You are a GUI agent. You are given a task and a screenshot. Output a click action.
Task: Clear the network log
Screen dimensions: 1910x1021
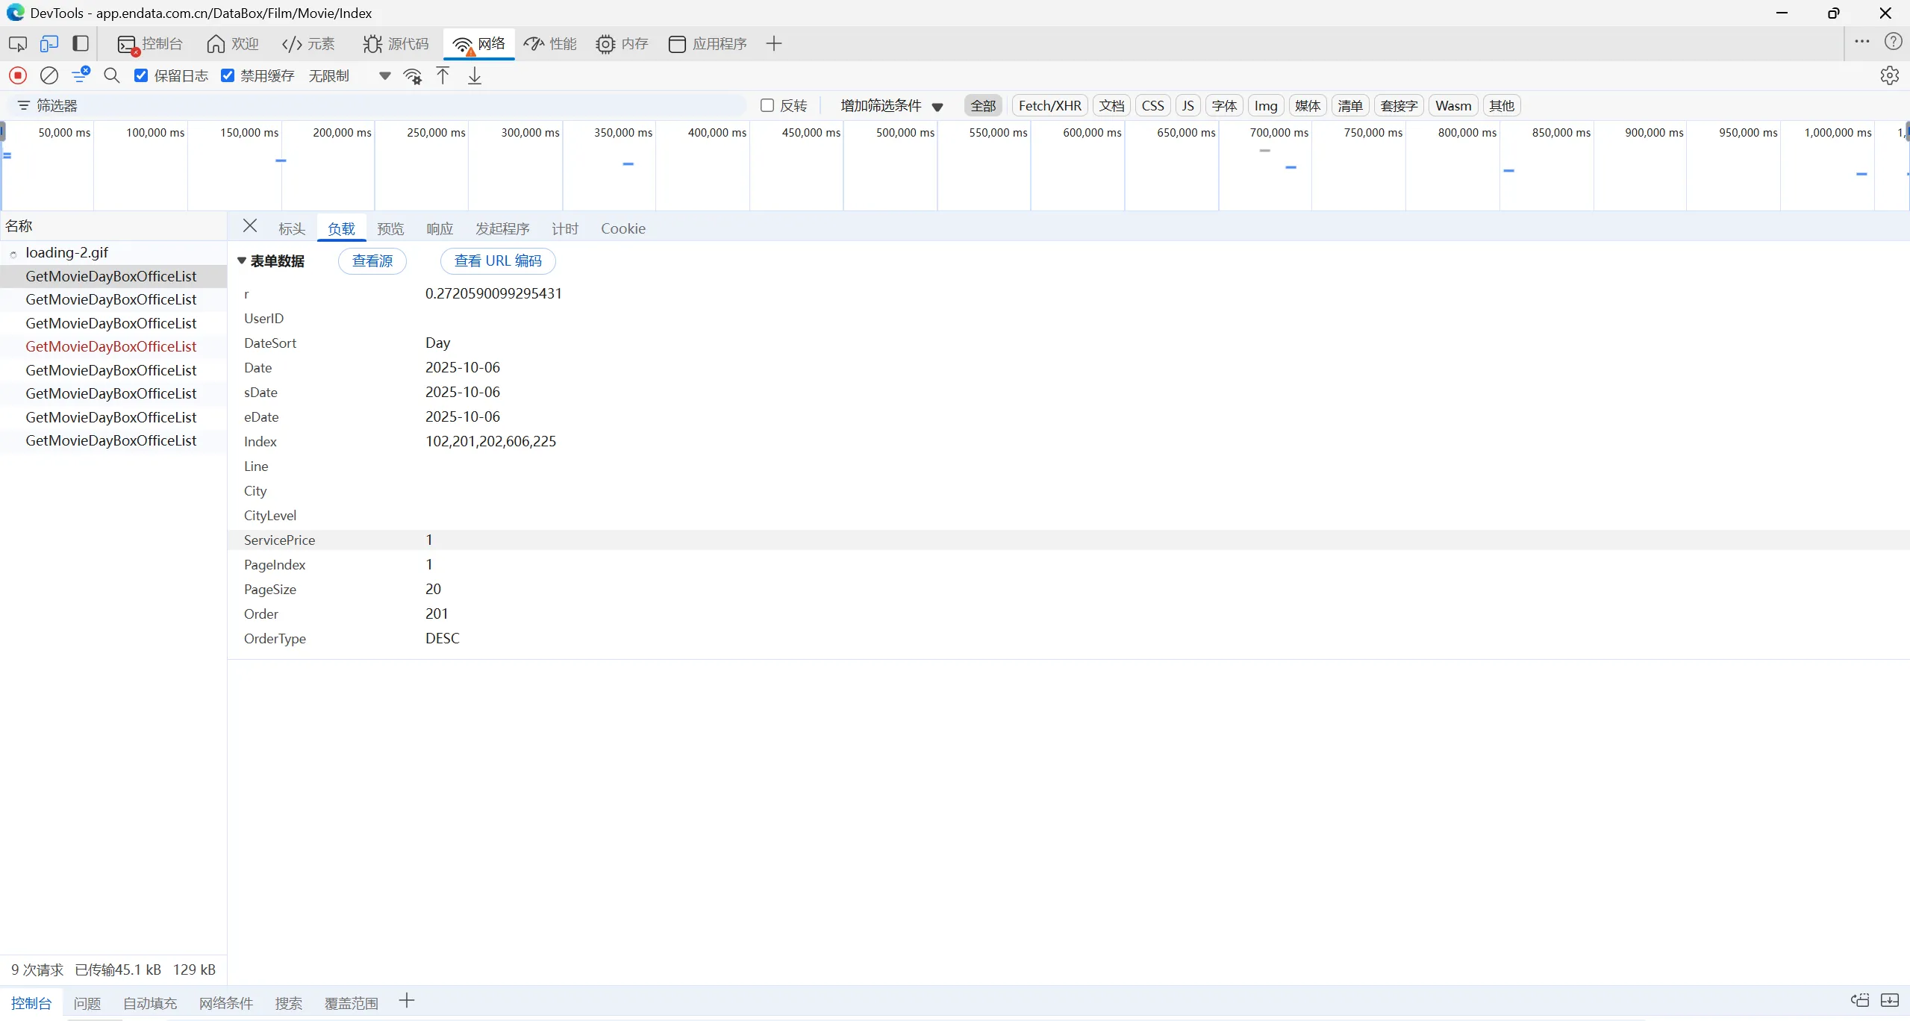(49, 75)
